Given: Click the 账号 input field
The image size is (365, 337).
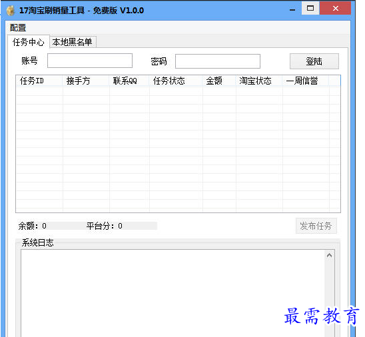Looking at the screenshot, I should coord(90,61).
